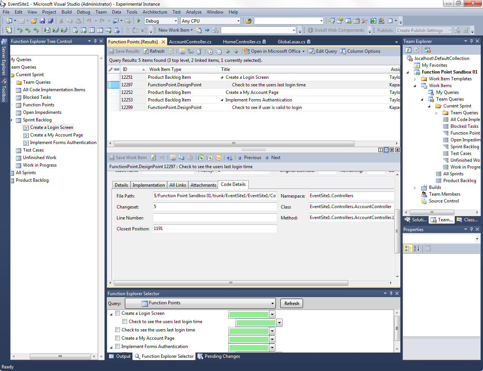Go to Next work item
The image size is (483, 371).
[272, 158]
